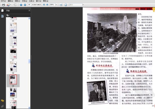Open the zoom level dropdown arrow
The height and width of the screenshot is (109, 155).
(56, 5)
